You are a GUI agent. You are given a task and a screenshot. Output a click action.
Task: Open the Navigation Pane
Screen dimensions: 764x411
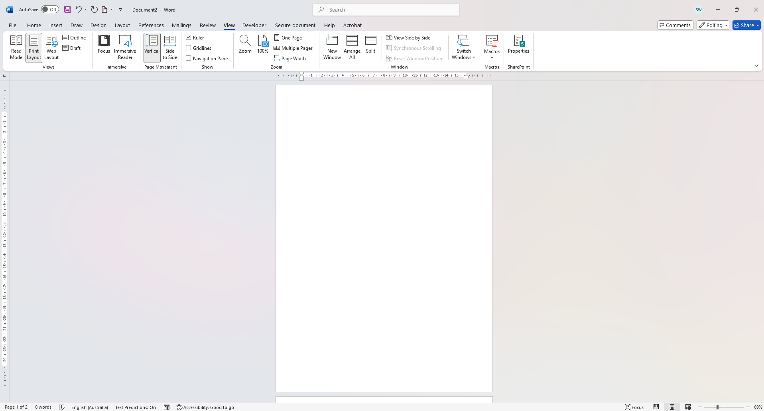188,58
